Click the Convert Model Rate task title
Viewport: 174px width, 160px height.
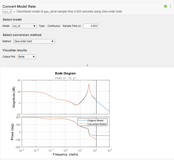pyautogui.click(x=19, y=6)
